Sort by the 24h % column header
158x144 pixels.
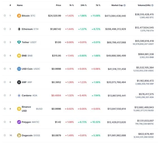point(84,5)
